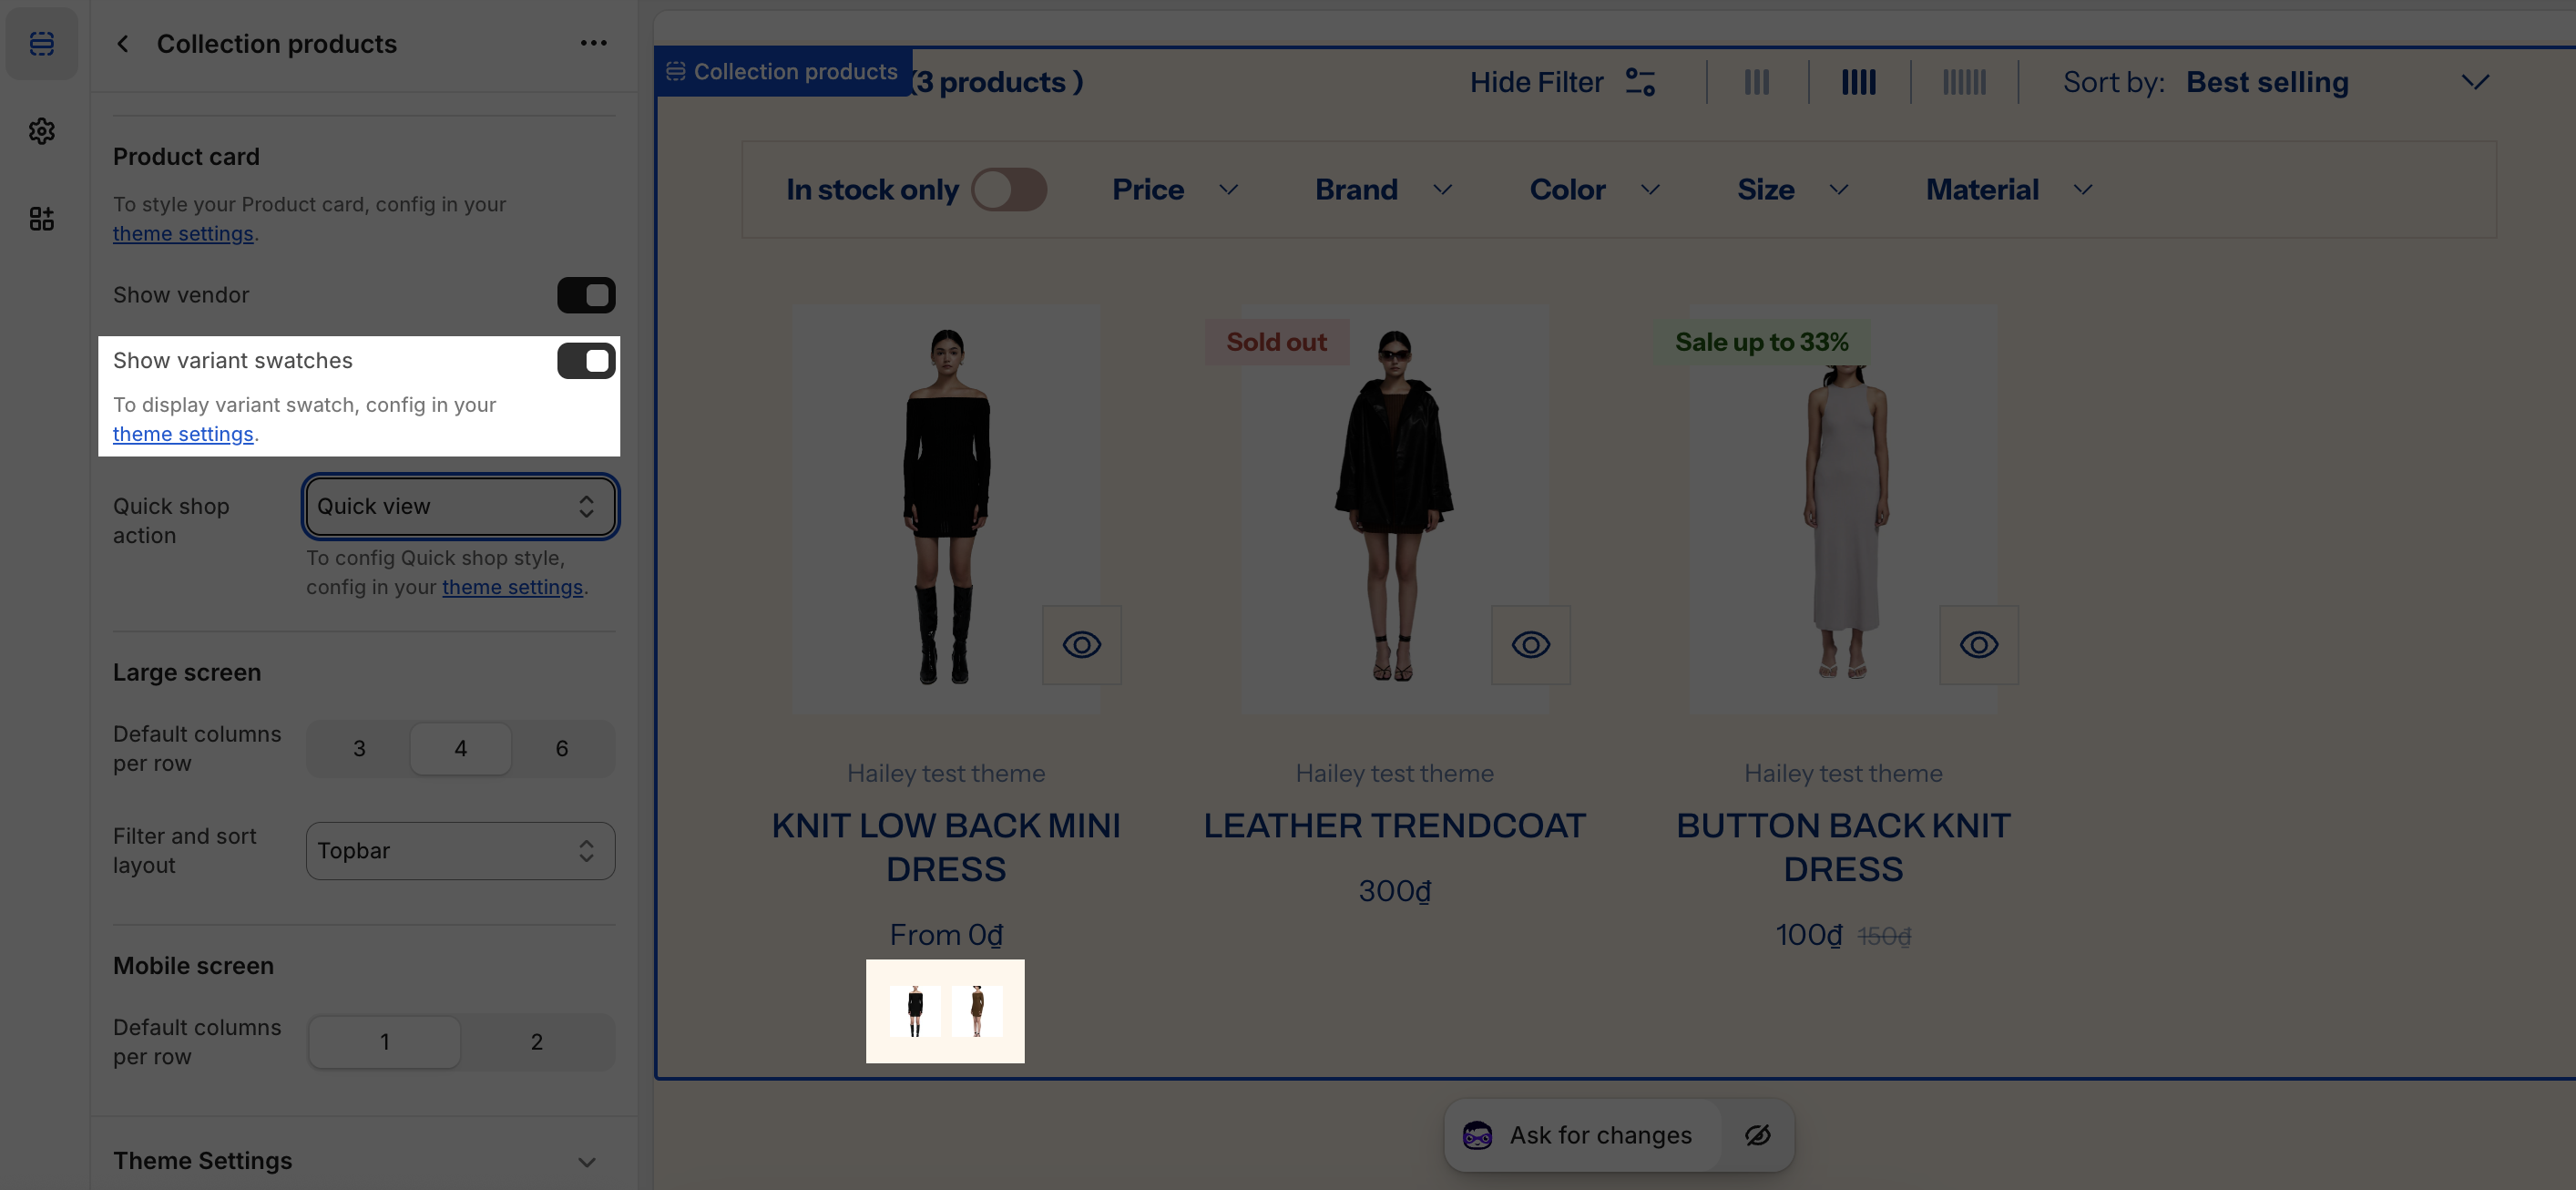Viewport: 2576px width, 1190px height.
Task: Toggle the Show variant swatches switch
Action: pyautogui.click(x=586, y=361)
